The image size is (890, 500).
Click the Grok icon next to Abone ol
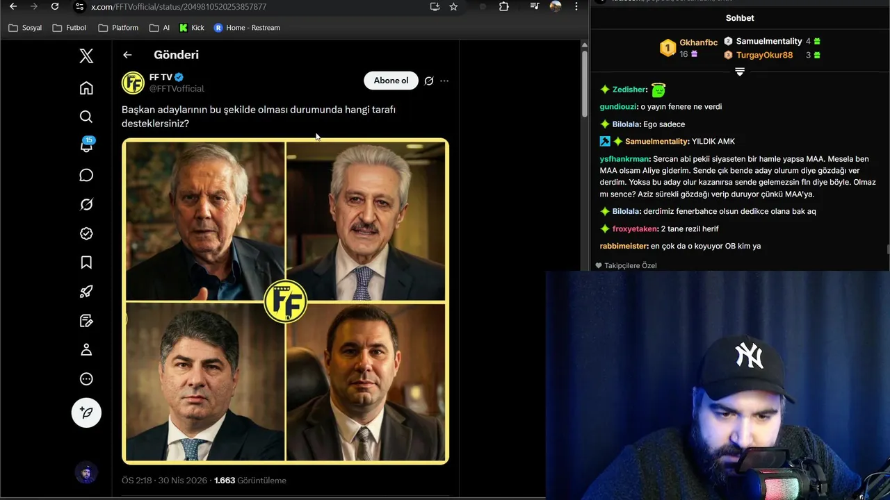click(429, 81)
